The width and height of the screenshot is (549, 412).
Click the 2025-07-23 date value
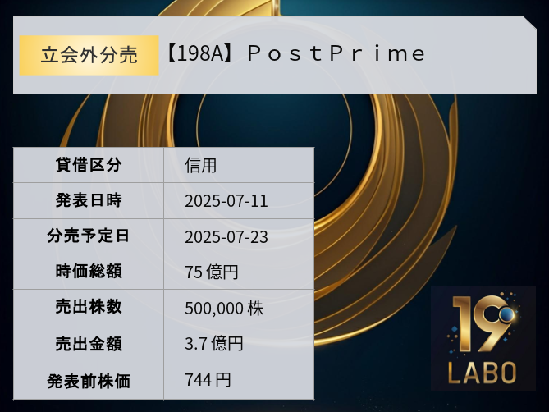tap(226, 237)
